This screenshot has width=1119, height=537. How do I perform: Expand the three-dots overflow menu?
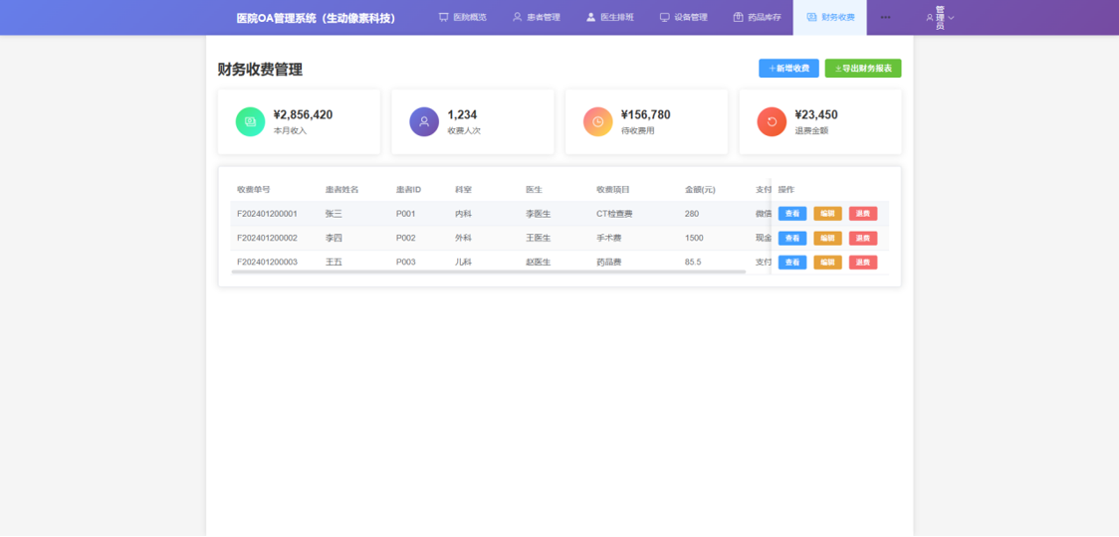tap(886, 17)
